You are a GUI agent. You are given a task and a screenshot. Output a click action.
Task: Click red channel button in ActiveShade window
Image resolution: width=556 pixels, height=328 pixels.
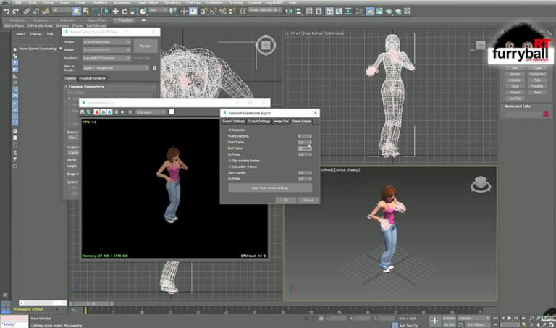tap(96, 112)
